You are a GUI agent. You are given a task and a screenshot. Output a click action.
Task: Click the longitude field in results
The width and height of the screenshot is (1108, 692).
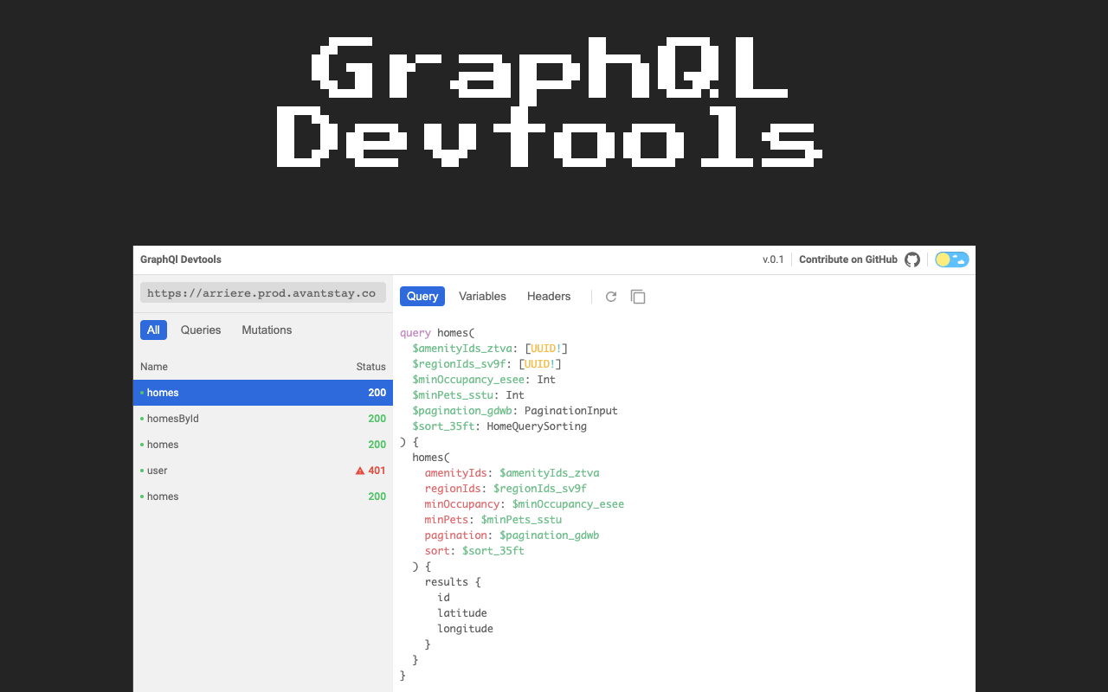tap(466, 629)
